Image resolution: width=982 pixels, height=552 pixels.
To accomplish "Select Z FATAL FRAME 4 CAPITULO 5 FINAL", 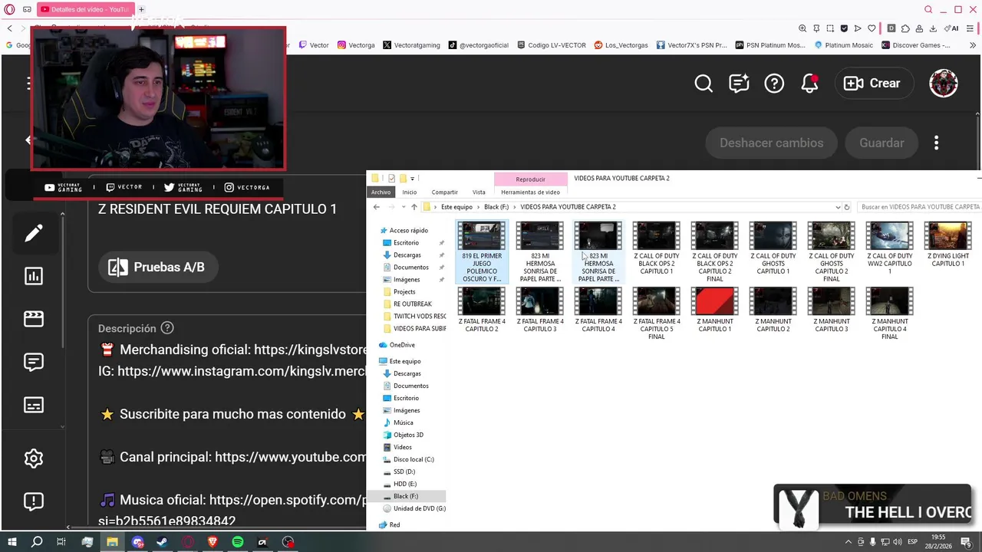I will click(657, 314).
